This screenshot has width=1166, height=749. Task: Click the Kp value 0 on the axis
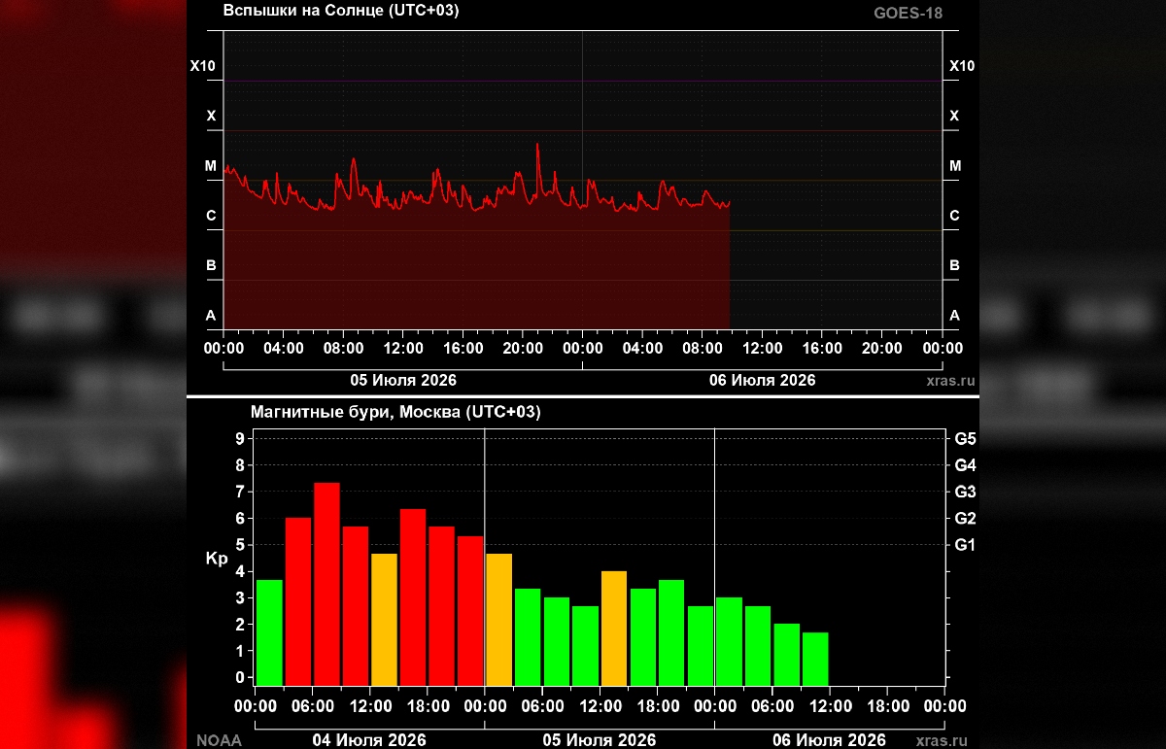(x=239, y=677)
